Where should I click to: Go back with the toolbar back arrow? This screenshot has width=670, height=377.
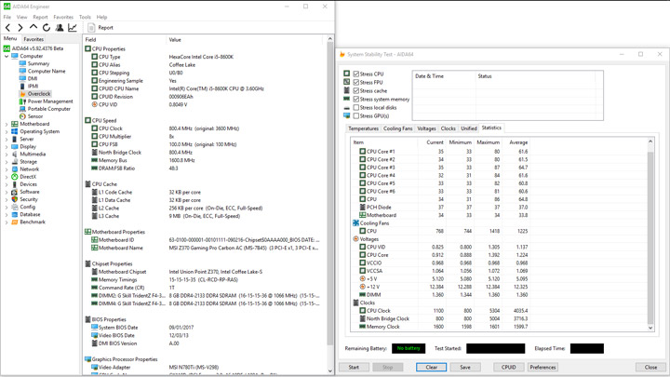click(8, 28)
